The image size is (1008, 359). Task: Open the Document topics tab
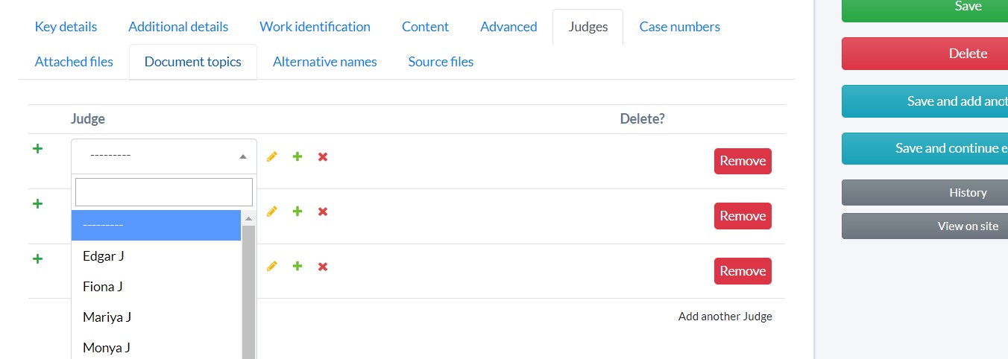click(193, 62)
